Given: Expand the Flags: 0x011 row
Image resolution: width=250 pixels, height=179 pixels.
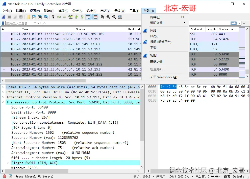Looking at the screenshot, I should (8, 163).
